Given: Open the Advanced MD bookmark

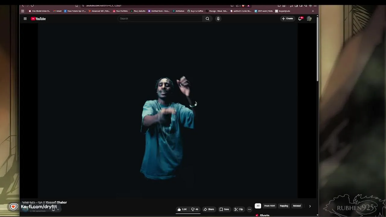Looking at the screenshot, I should [x=99, y=11].
